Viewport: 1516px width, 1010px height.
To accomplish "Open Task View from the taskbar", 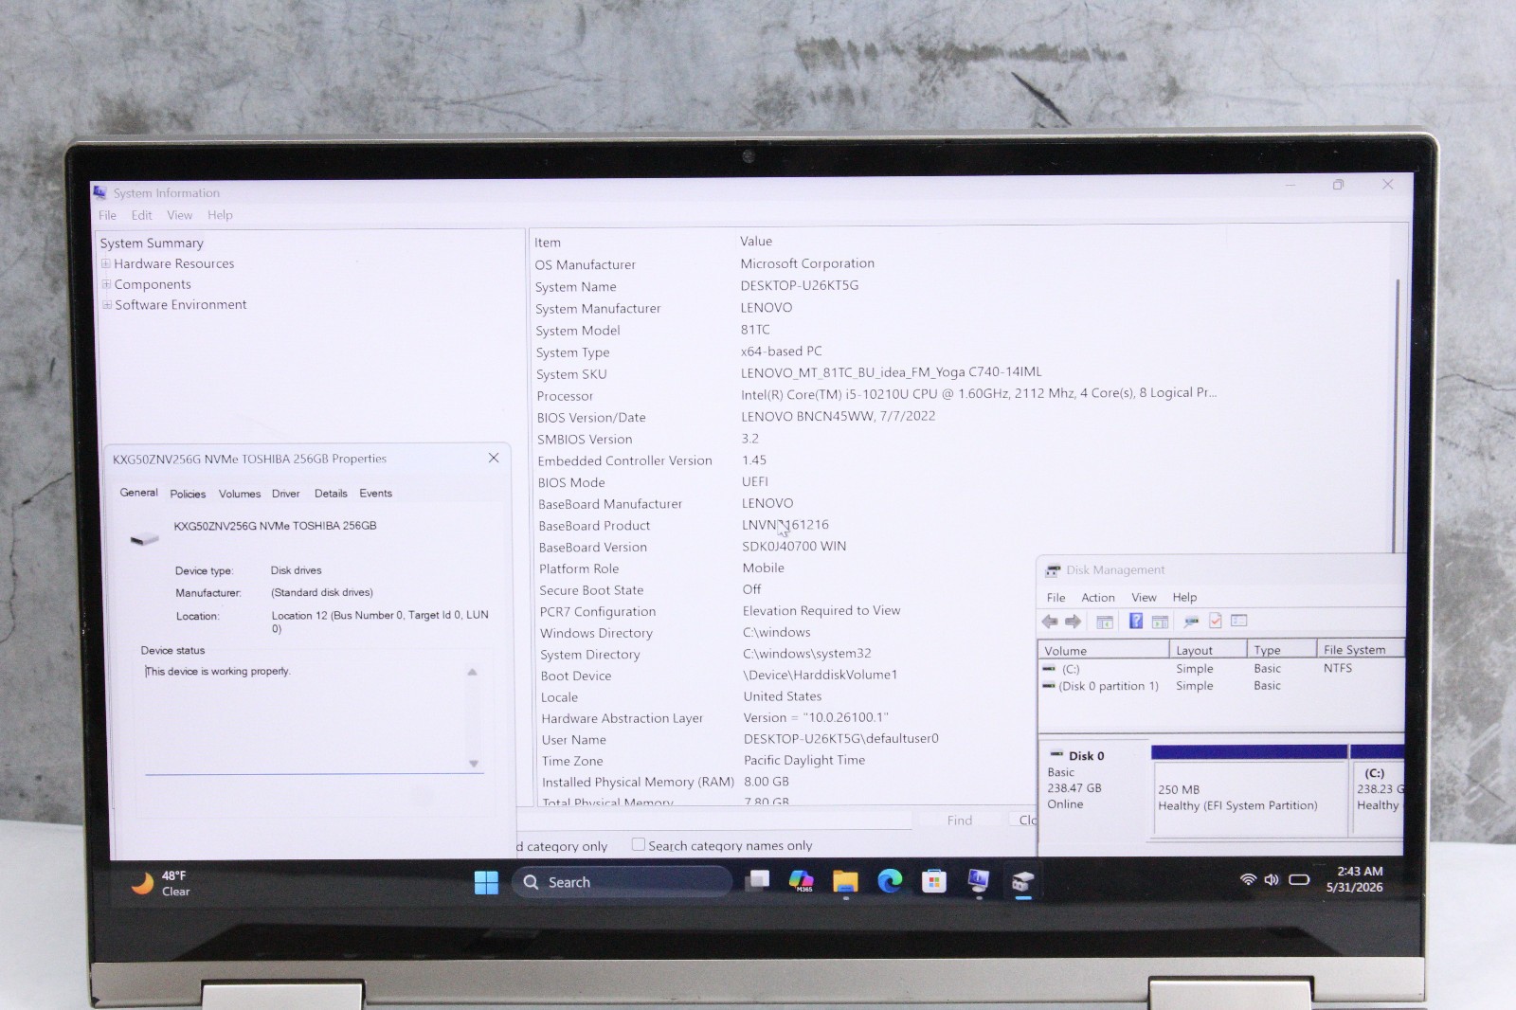I will point(757,882).
